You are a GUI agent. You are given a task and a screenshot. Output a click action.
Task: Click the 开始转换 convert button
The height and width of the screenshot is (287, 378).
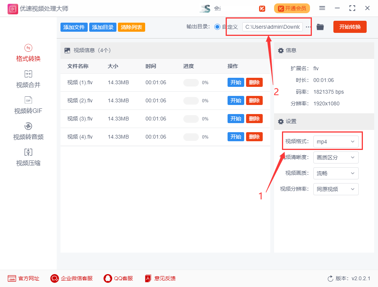pyautogui.click(x=350, y=27)
